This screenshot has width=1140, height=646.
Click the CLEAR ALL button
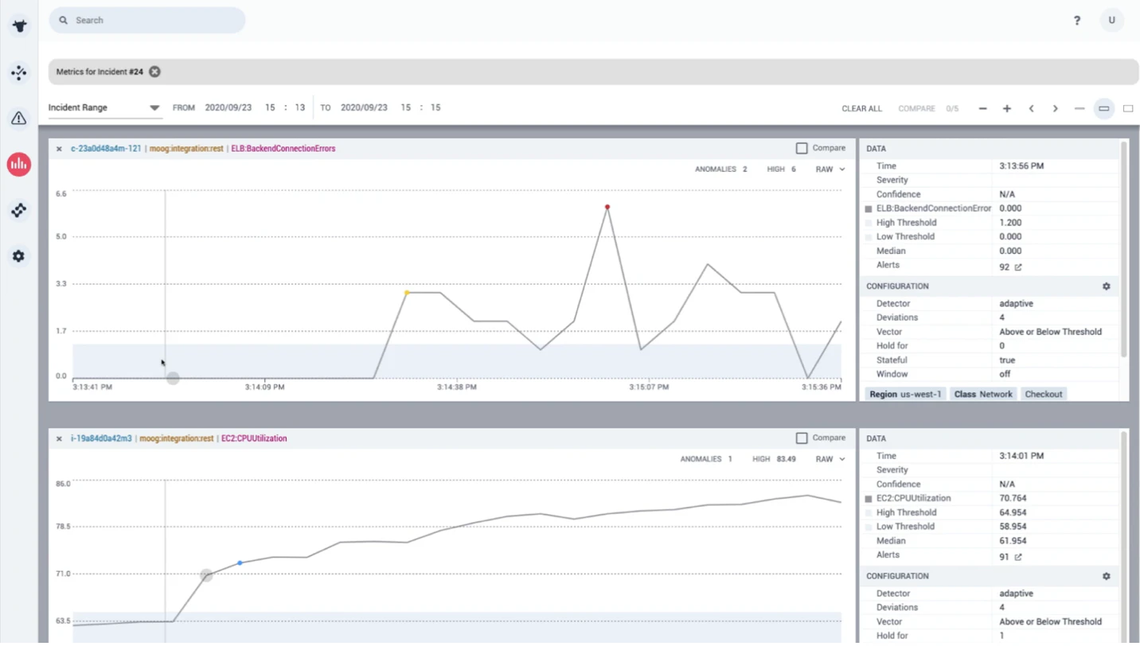tap(861, 107)
